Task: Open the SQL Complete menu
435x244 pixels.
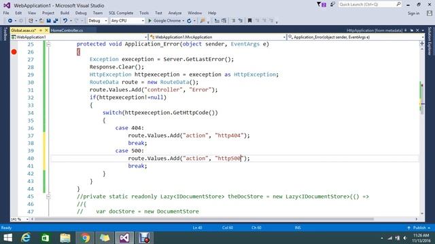Action: click(121, 13)
